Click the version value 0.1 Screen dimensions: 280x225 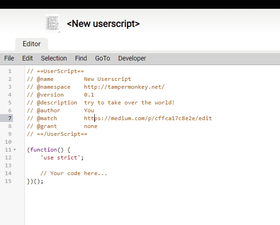89,95
